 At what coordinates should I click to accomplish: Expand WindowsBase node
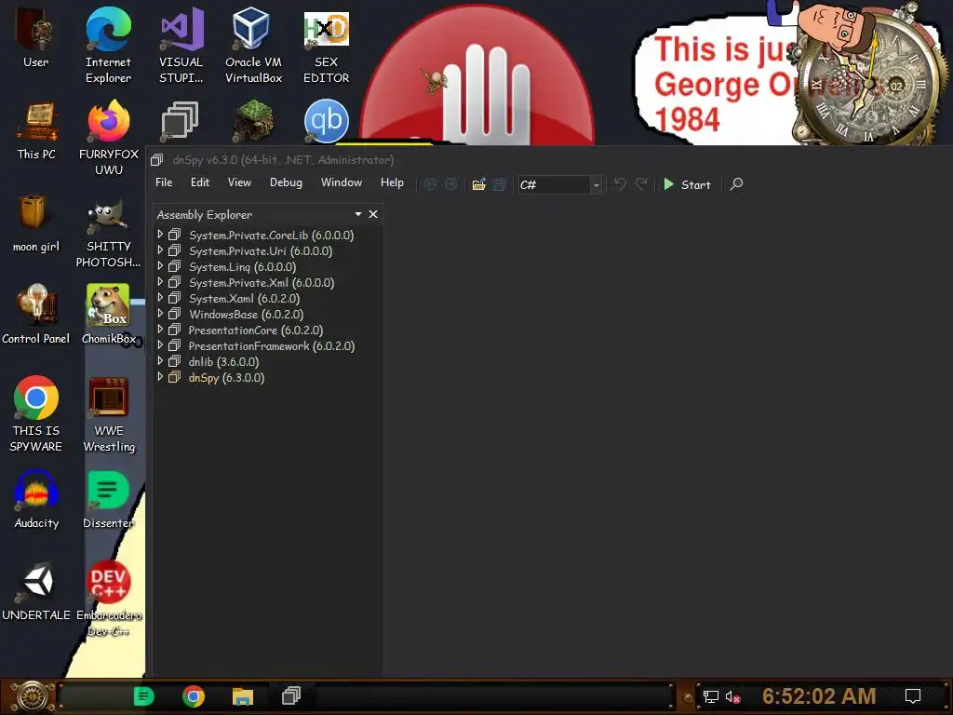[160, 313]
